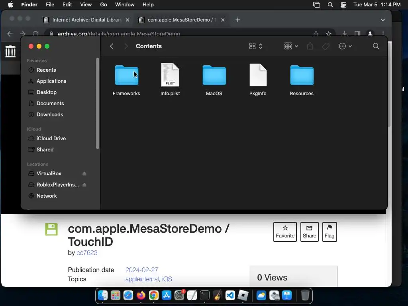The width and height of the screenshot is (408, 306).
Task: Open the Finder group-by dropdown
Action: pyautogui.click(x=291, y=46)
